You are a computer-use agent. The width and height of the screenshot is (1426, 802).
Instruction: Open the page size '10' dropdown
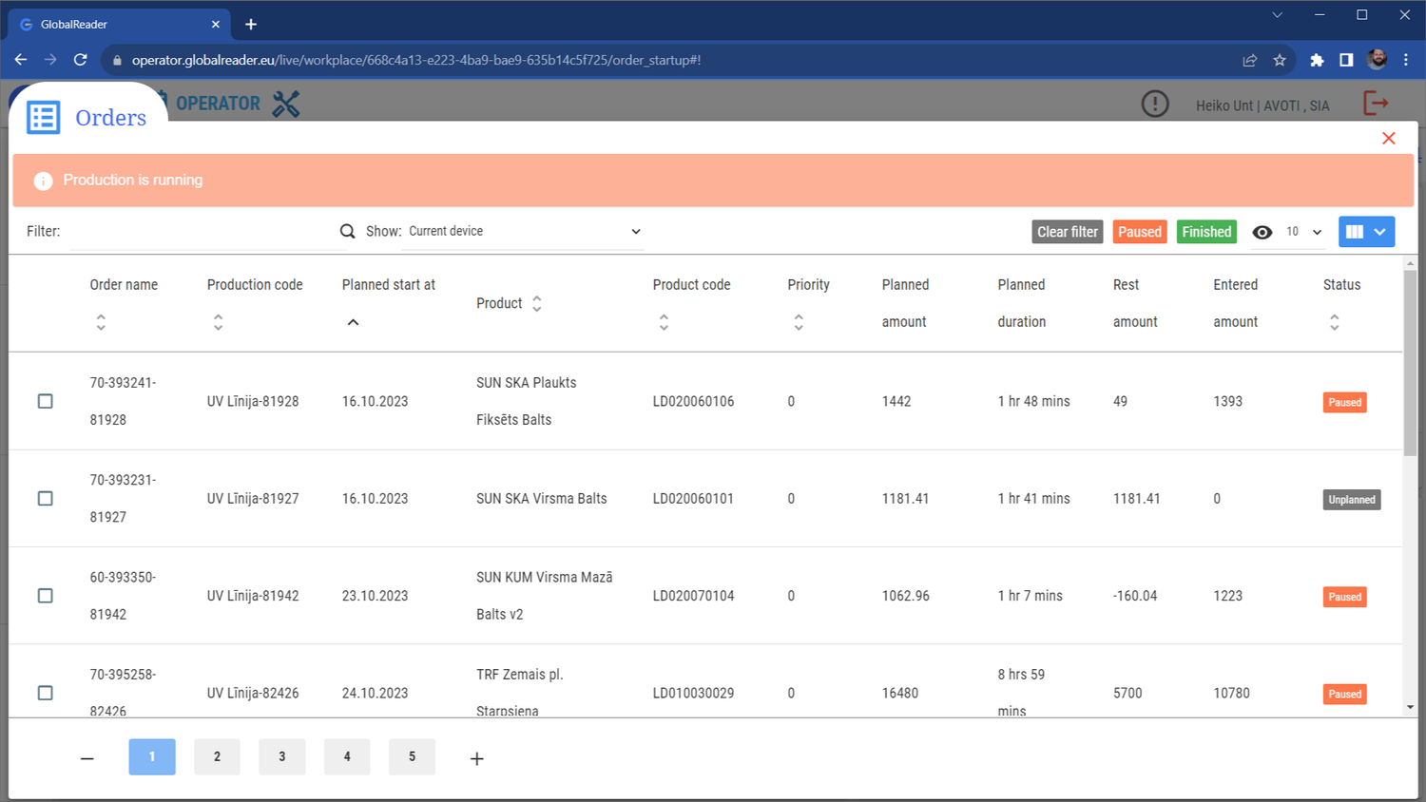[x=1302, y=231]
